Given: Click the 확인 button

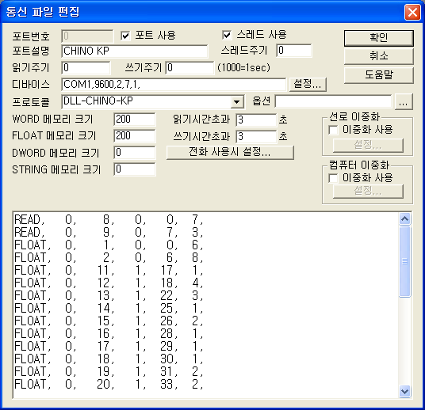Looking at the screenshot, I should pos(379,38).
